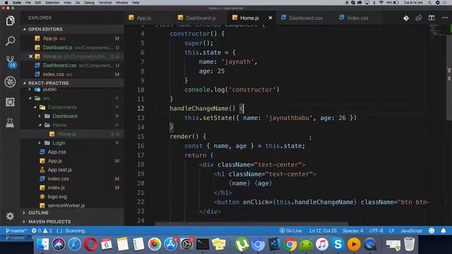Open serviceWorker.js in the file tree
This screenshot has height=254, width=452.
(x=66, y=205)
